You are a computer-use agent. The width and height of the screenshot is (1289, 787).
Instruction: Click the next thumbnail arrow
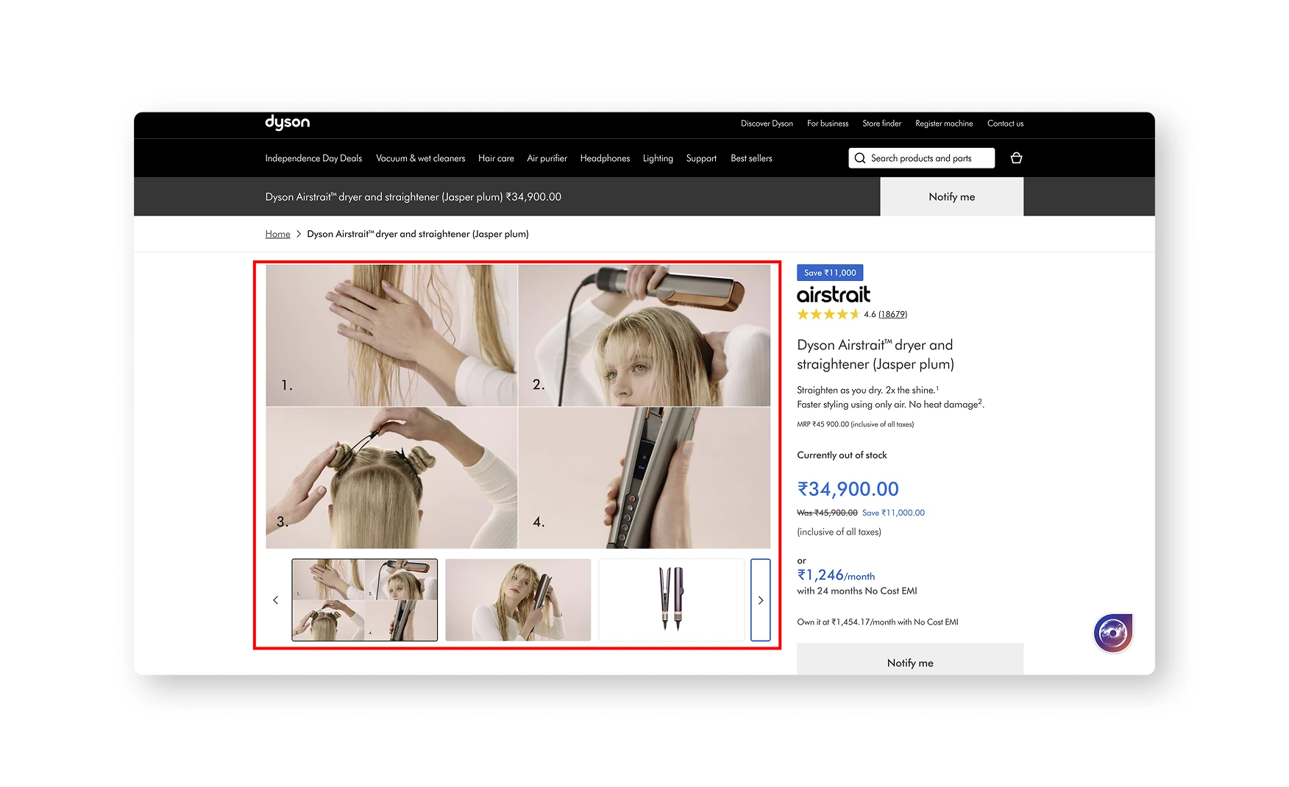pyautogui.click(x=761, y=600)
